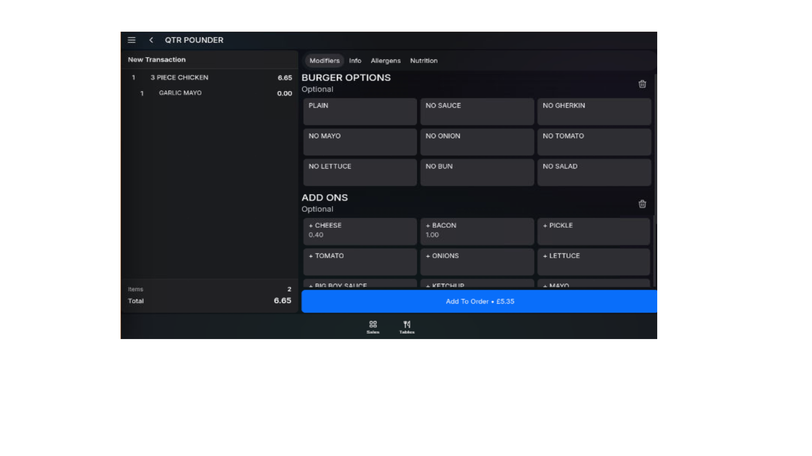Viewport: 812px width, 456px height.
Task: Switch to the Modifiers tab
Action: tap(324, 61)
